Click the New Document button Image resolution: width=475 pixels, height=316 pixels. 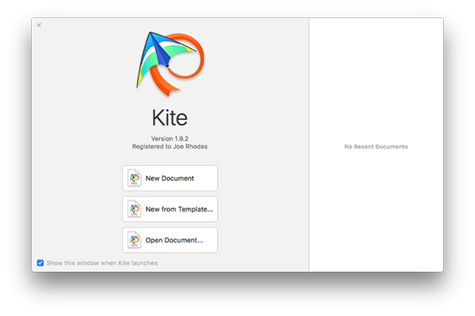tap(169, 178)
